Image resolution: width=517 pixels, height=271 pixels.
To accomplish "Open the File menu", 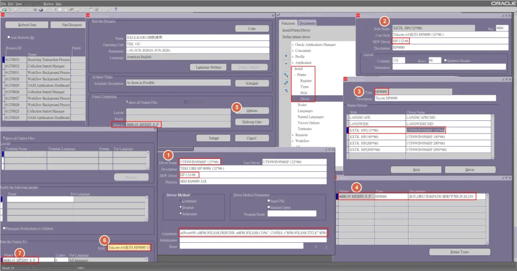I will tap(4, 4).
